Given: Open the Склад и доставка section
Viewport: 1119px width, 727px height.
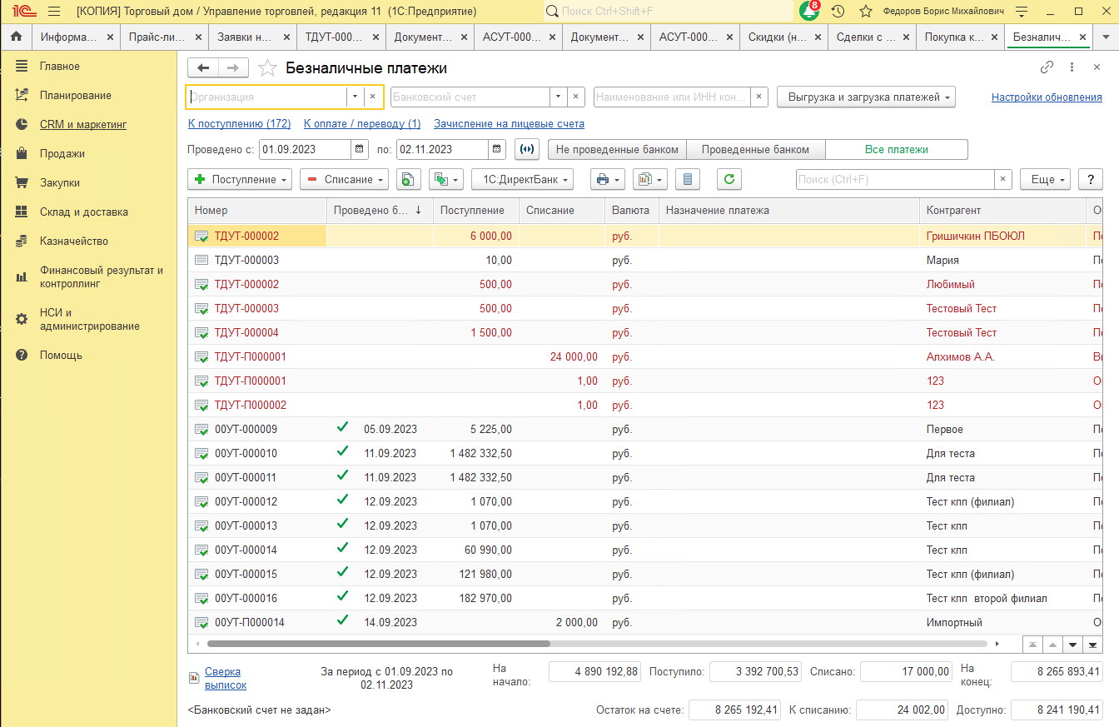Looking at the screenshot, I should point(84,212).
